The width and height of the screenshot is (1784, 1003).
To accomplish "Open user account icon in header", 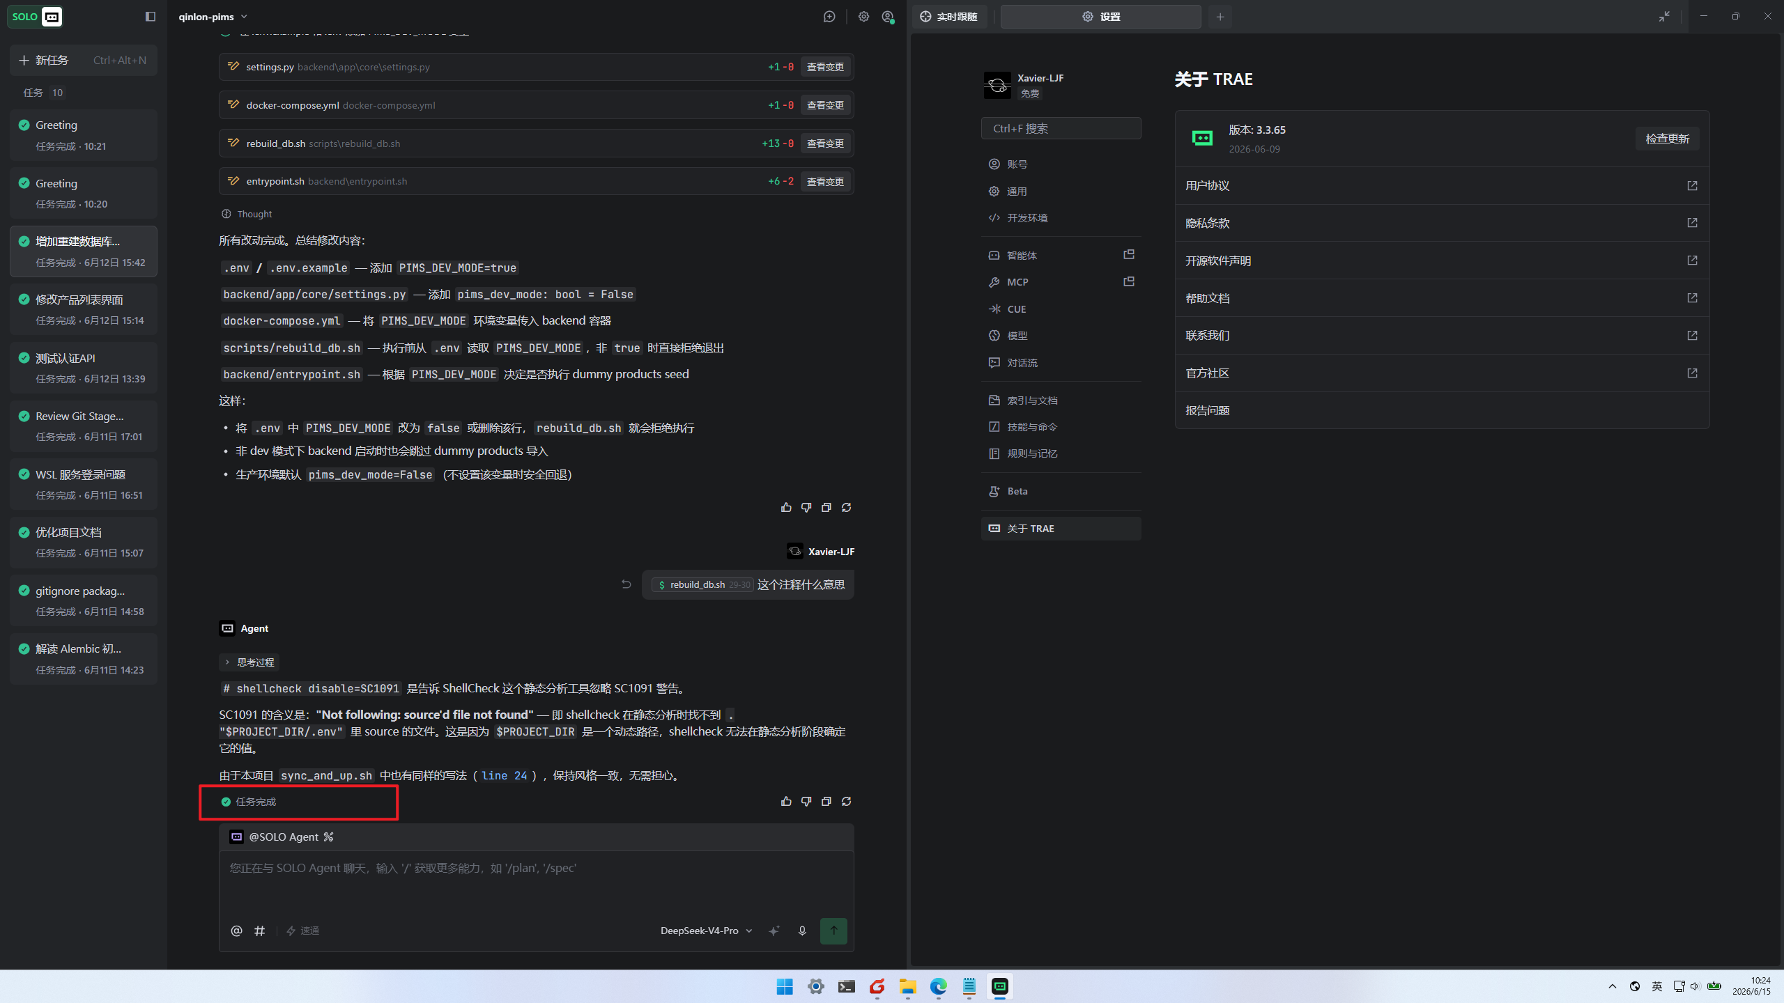I will coord(887,17).
